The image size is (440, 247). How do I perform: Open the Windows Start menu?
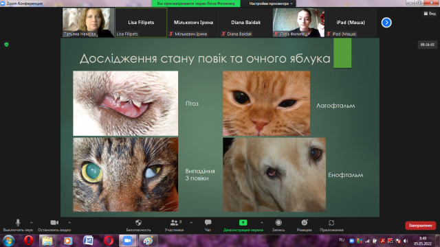8,241
